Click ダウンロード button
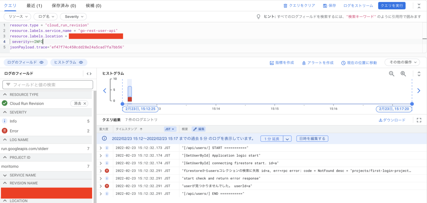427x203 pixels. coord(392,120)
